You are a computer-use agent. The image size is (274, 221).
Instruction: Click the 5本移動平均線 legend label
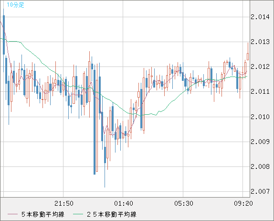coord(43,214)
